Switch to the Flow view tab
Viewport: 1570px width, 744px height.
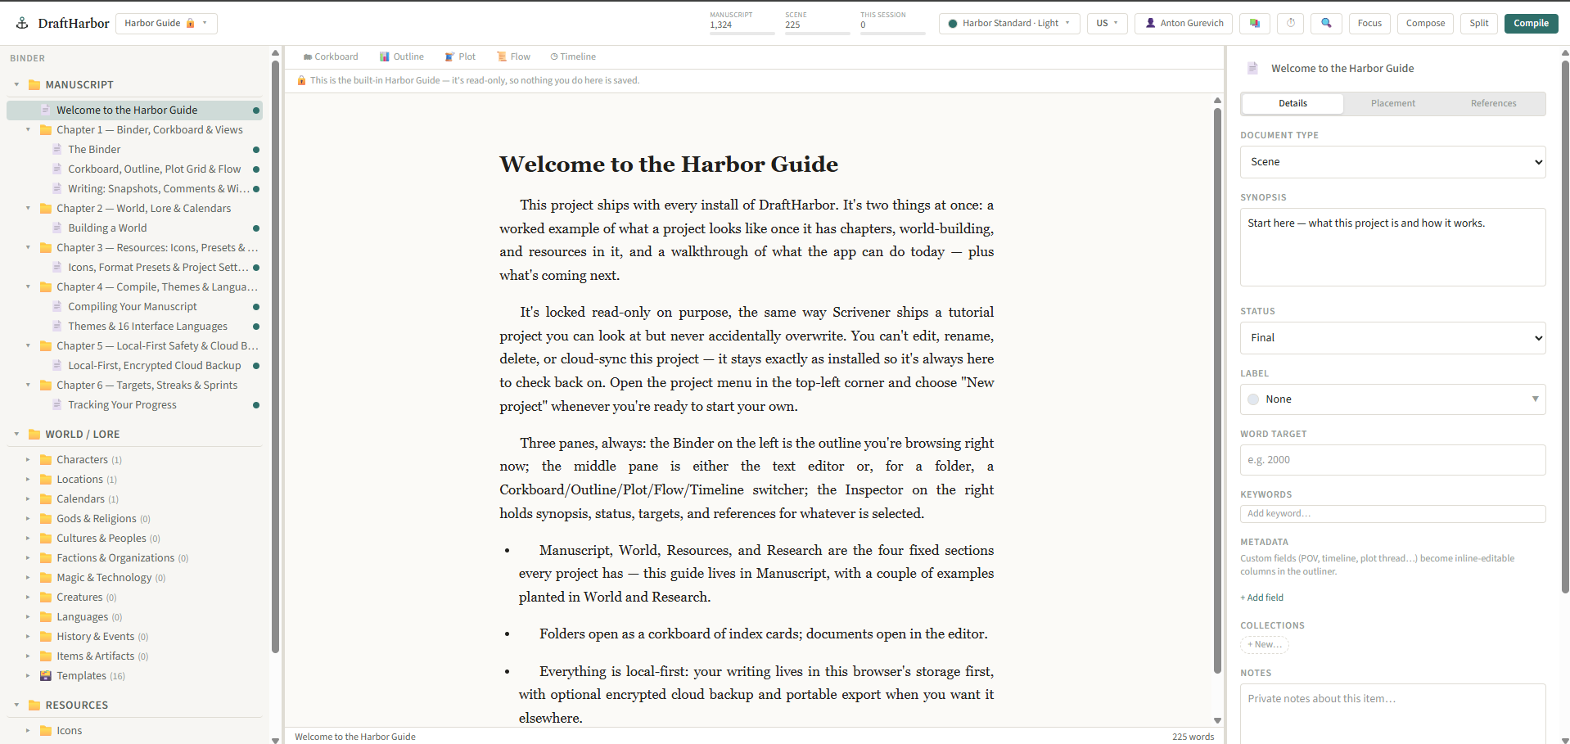click(513, 56)
